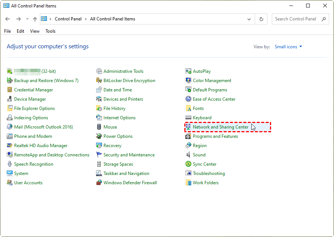Screen dimensions: 334x237
Task: Expand the address bar history dropdown
Action: tap(249, 19)
